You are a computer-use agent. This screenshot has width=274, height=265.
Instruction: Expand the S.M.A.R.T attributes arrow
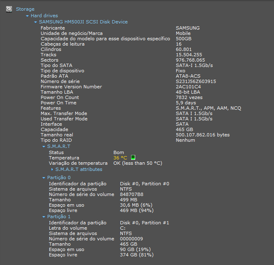coord(52,169)
